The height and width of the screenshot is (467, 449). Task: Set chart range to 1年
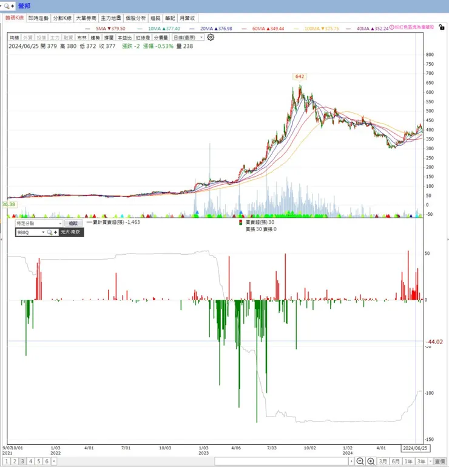pos(408,462)
